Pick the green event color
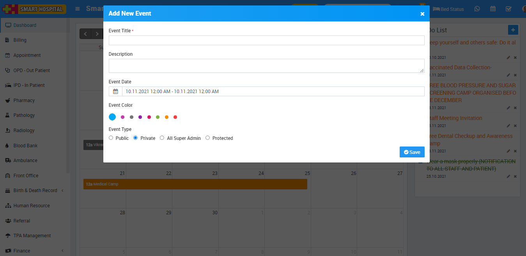Screen dimensions: 526x256 click(x=158, y=117)
